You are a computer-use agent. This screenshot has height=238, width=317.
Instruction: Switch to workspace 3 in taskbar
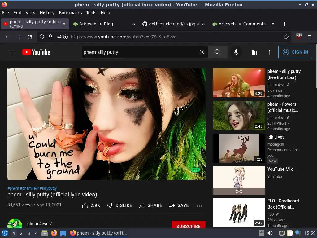29,233
